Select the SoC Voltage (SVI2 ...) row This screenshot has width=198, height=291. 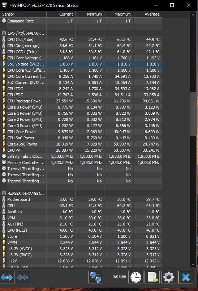[81, 64]
